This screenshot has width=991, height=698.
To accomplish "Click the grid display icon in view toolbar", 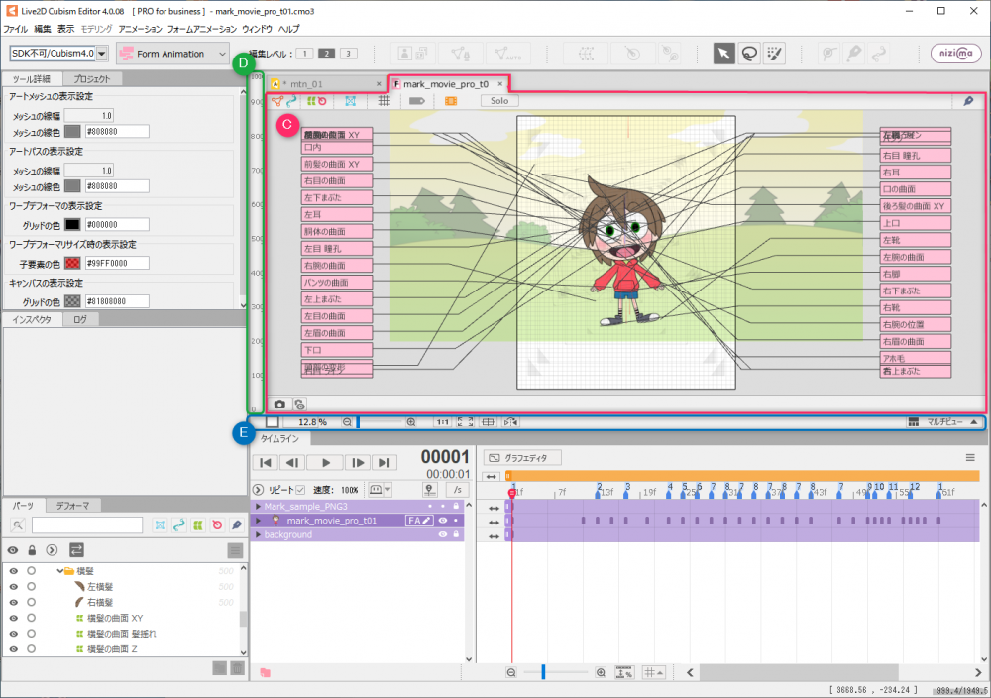I will [x=384, y=100].
